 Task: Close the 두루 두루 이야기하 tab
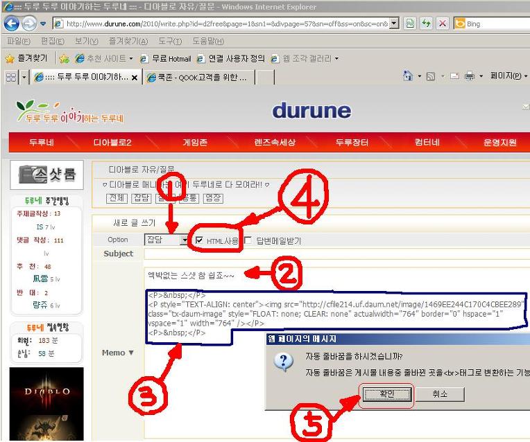click(135, 78)
